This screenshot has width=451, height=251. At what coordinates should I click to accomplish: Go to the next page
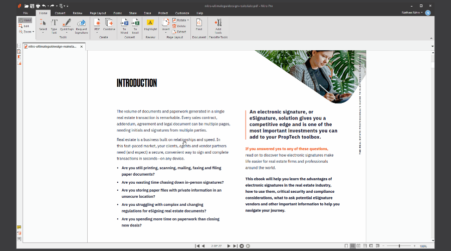[x=229, y=246]
